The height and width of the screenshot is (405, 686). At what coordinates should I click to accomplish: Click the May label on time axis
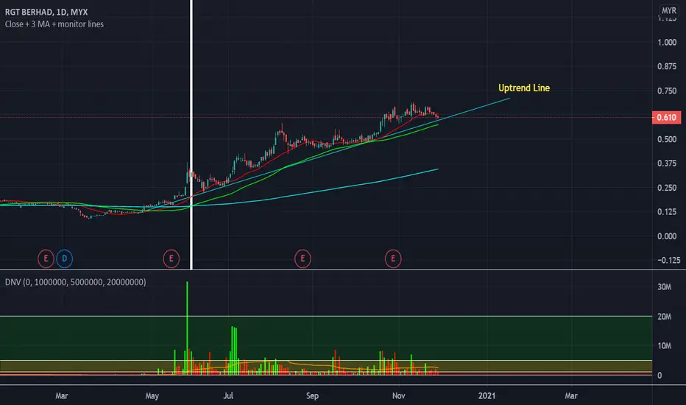tap(152, 396)
